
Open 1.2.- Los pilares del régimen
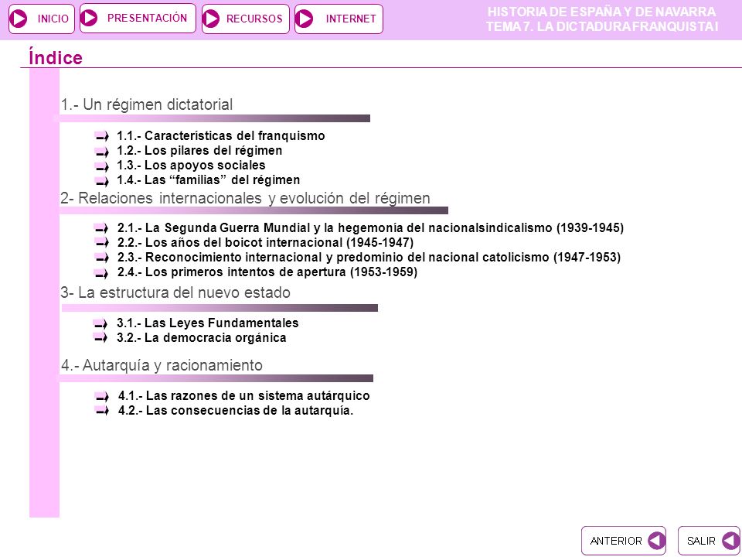tap(199, 151)
